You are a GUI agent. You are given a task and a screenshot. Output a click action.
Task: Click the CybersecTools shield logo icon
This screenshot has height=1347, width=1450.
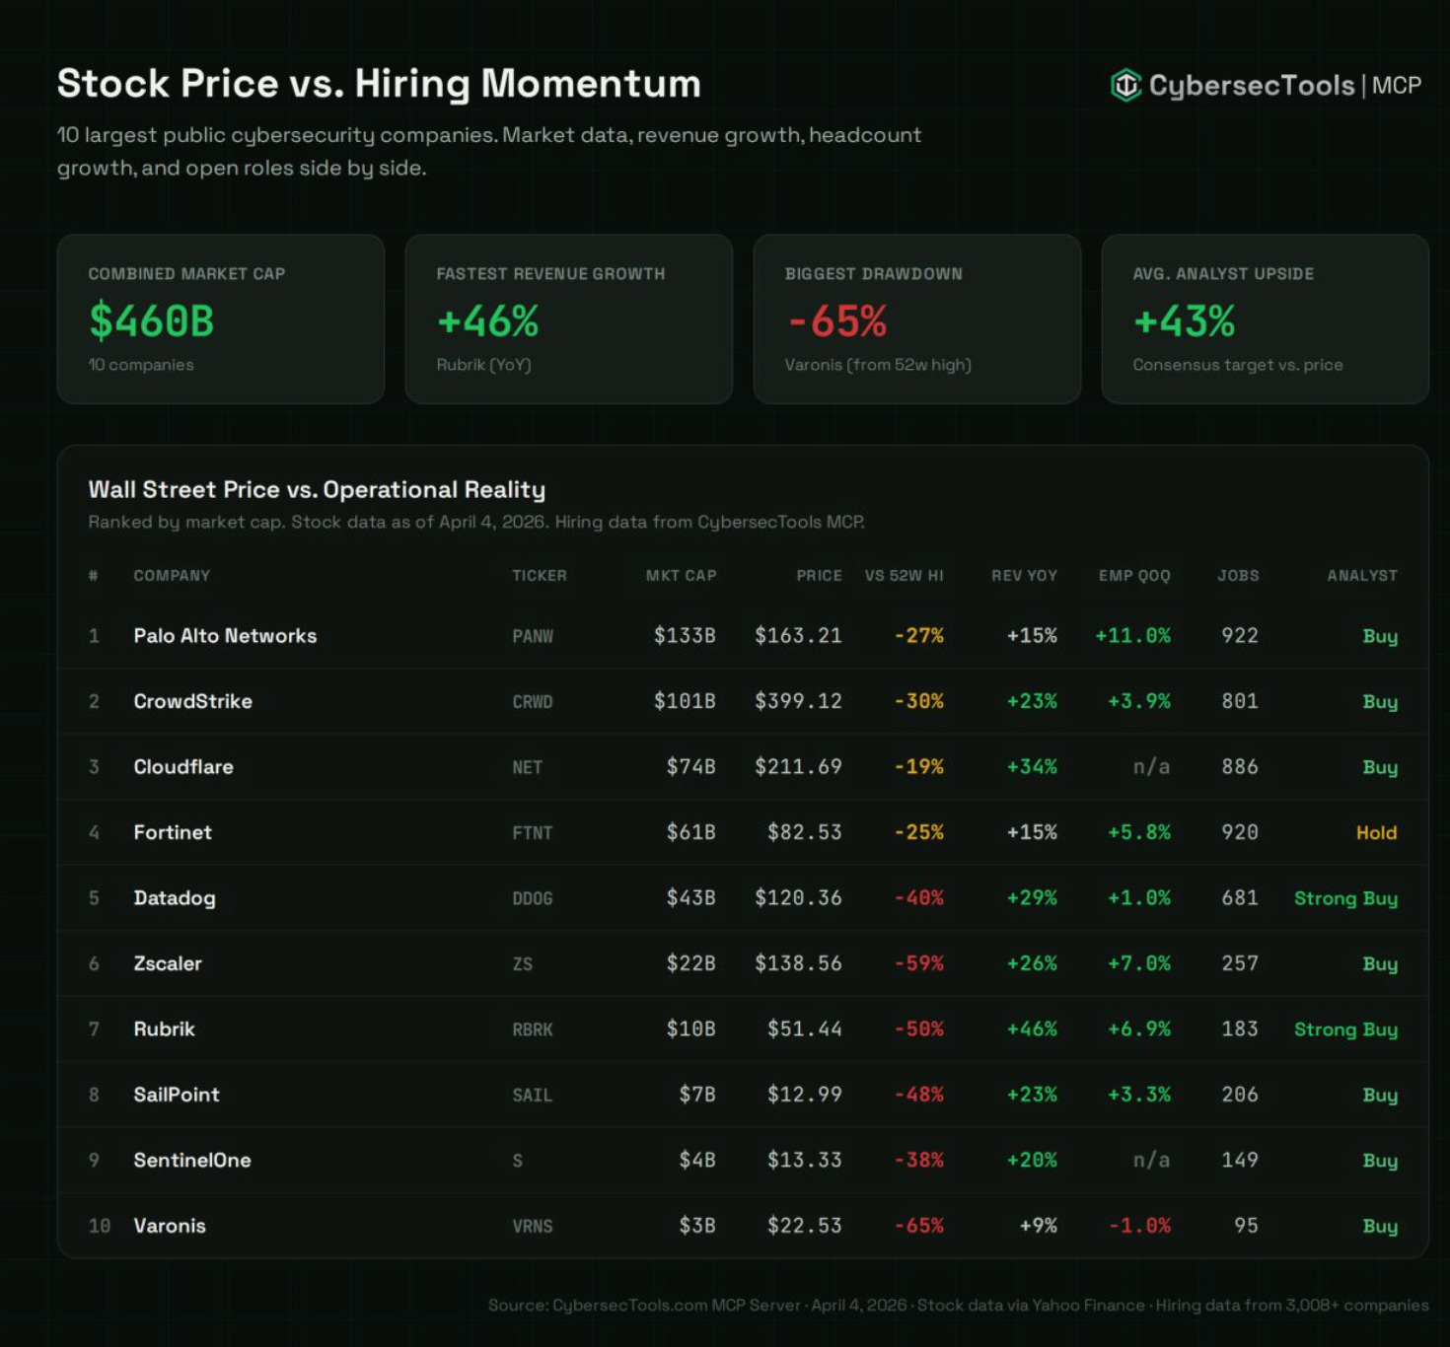(x=1125, y=86)
